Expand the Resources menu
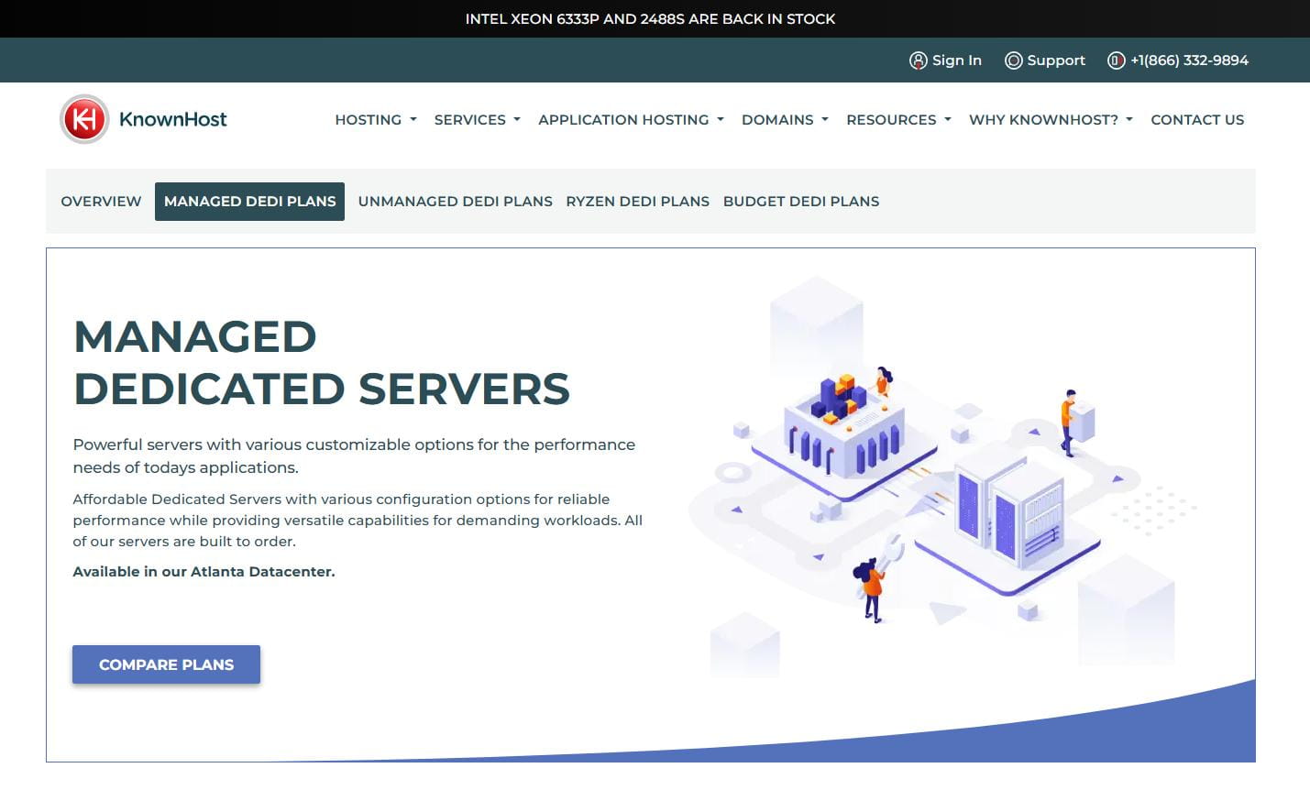 (898, 120)
